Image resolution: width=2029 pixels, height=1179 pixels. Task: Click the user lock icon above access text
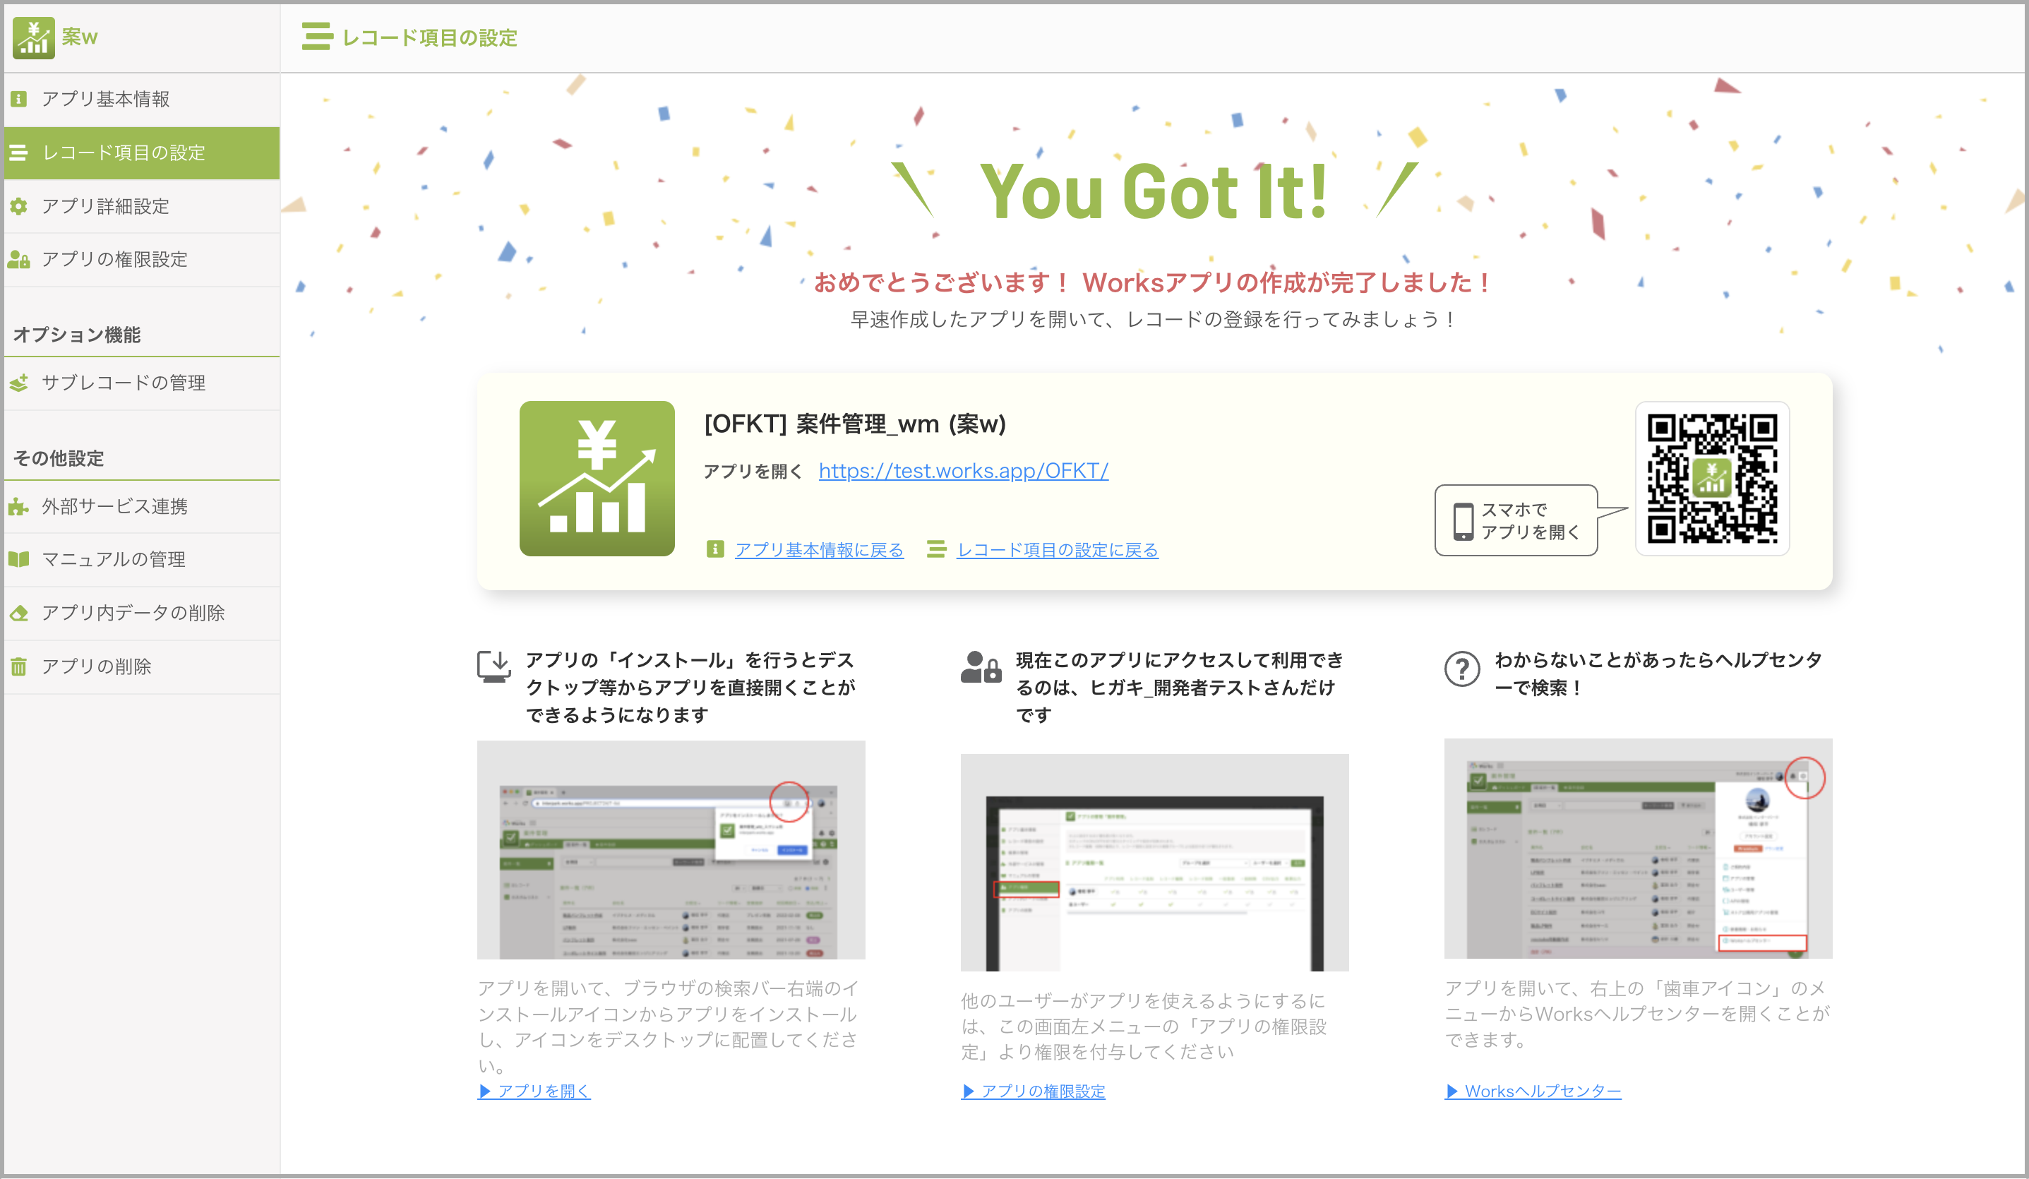[981, 667]
